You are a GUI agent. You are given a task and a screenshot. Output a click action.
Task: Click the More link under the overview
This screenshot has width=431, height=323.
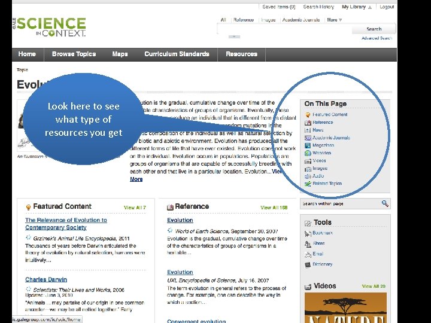pyautogui.click(x=136, y=179)
